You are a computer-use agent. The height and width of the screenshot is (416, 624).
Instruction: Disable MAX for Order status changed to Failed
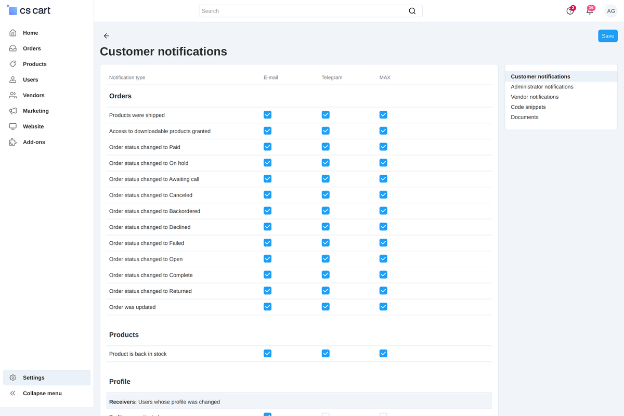383,243
